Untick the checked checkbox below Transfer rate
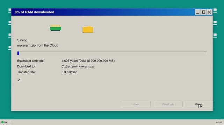Screen dimensions: 224x125 [19, 80]
